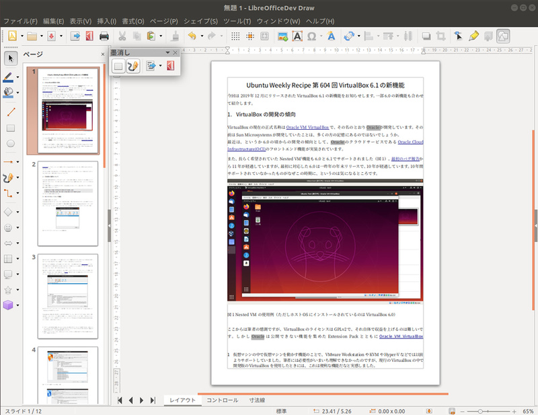Screen dimensions: 538x415
Task: Insert an image from the toolbar
Action: click(x=282, y=36)
